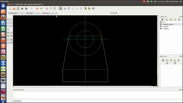183x103 pixels.
Task: Open the line width By Layer dropdown
Action: (x=31, y=13)
